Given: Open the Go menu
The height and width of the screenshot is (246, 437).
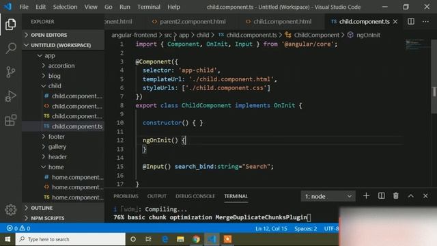Looking at the screenshot, I should tap(109, 7).
